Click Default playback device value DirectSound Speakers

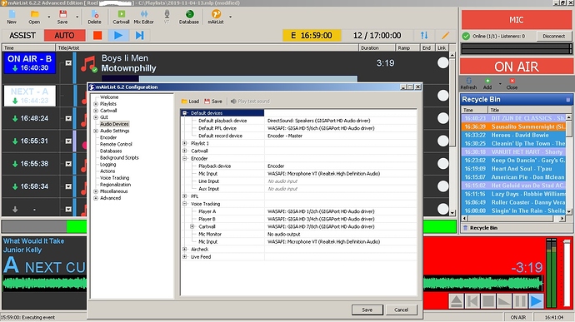tap(318, 121)
